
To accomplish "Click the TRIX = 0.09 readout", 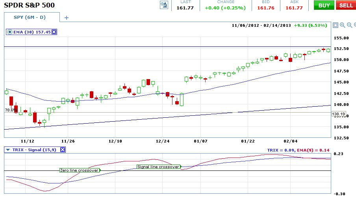I will (281, 150).
